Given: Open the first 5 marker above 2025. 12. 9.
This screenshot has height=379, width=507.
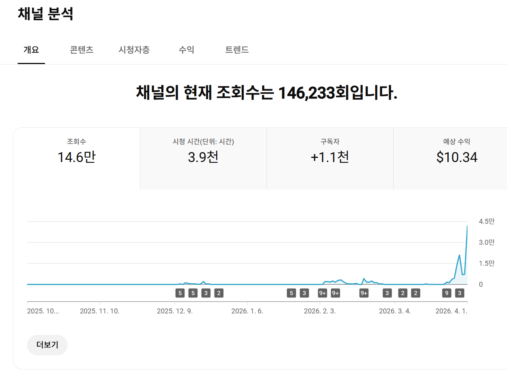Looking at the screenshot, I should [x=180, y=293].
